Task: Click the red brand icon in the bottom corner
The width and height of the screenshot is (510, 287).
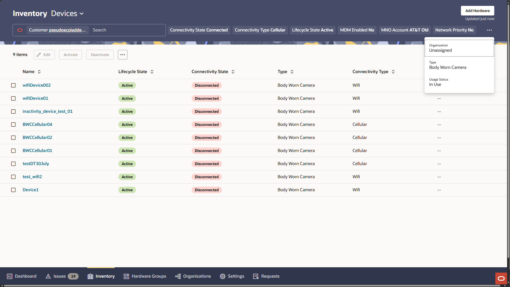Action: click(501, 278)
